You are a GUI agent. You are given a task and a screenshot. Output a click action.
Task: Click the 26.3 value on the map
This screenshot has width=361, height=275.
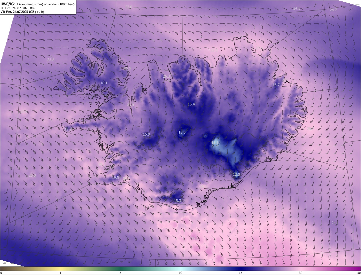(167, 76)
